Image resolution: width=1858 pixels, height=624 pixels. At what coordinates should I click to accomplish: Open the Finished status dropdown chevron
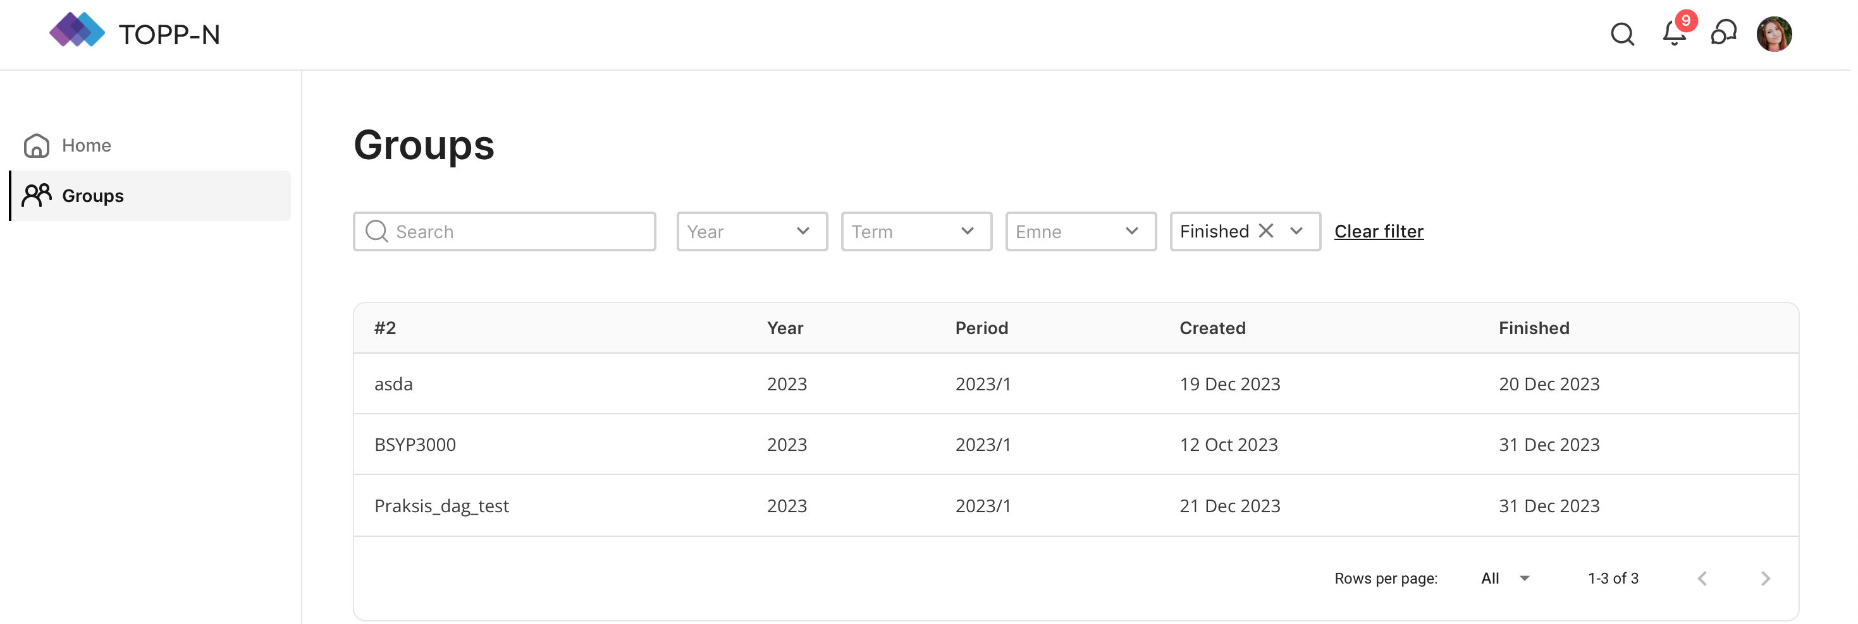click(x=1296, y=231)
